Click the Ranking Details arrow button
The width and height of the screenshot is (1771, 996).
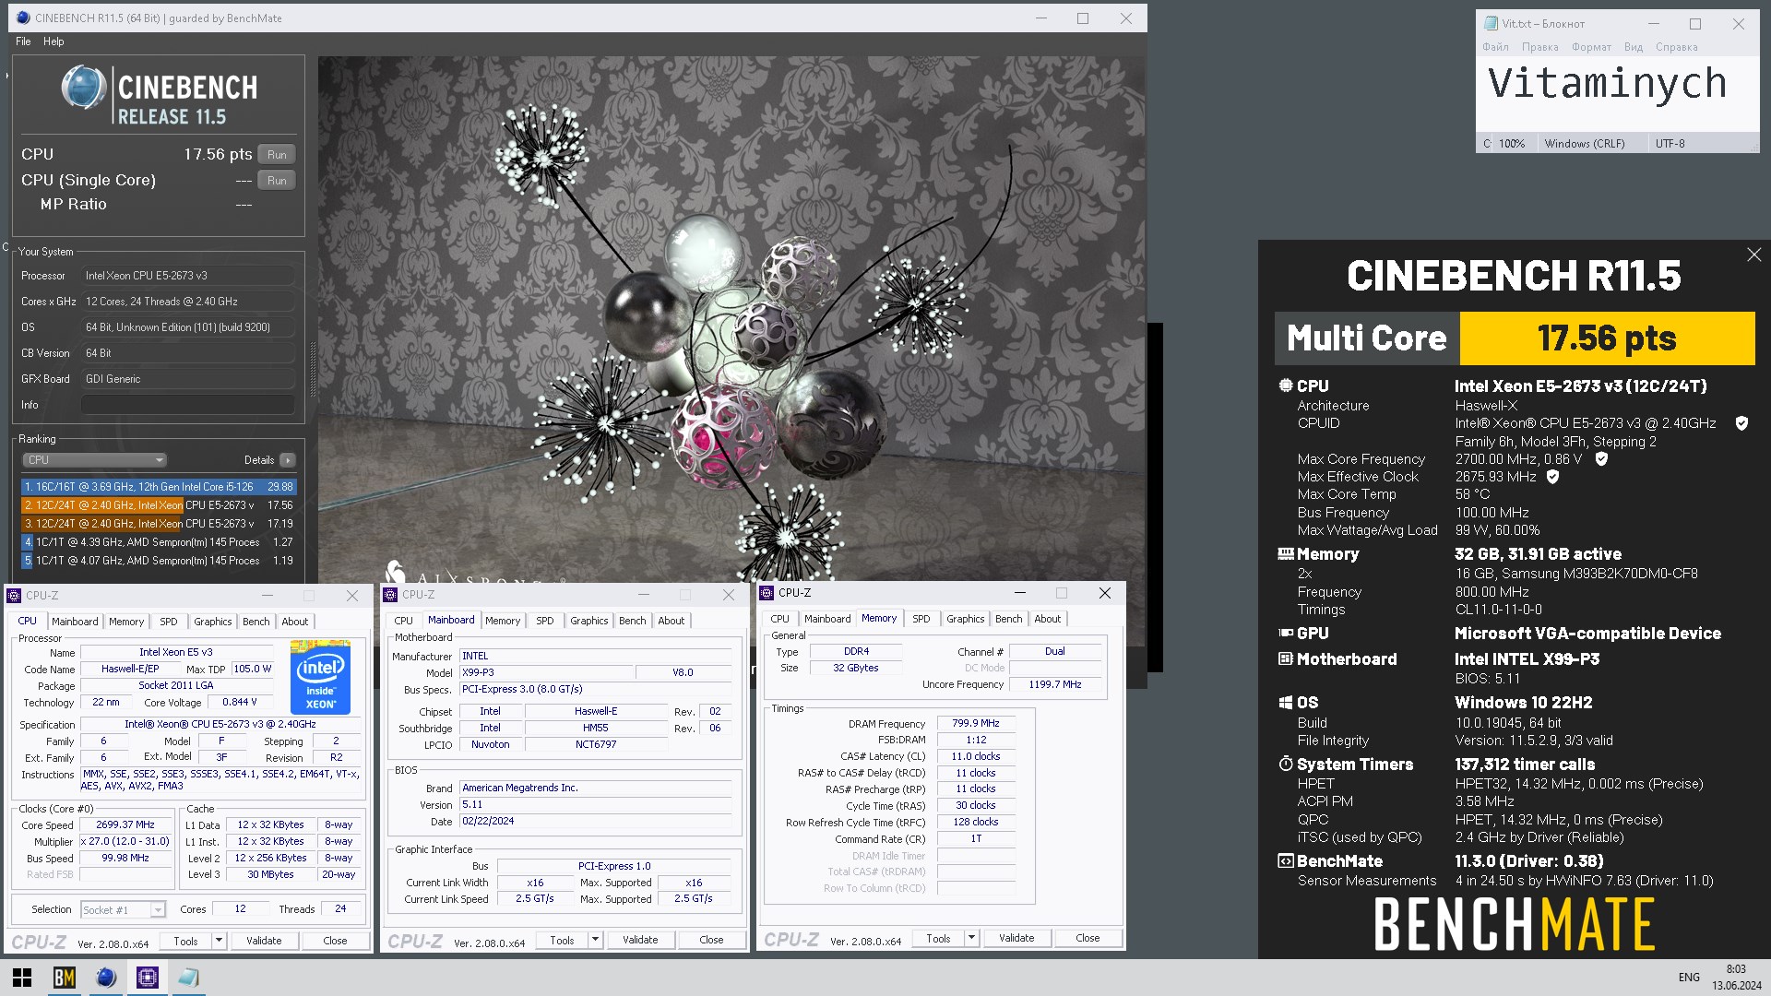pyautogui.click(x=288, y=460)
